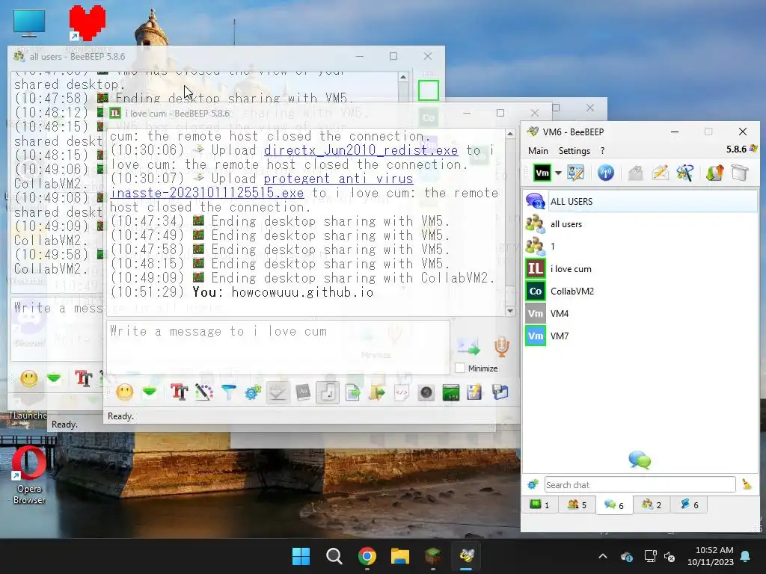Open chat settings gear icon in toolbar
The image size is (766, 574).
(x=253, y=392)
